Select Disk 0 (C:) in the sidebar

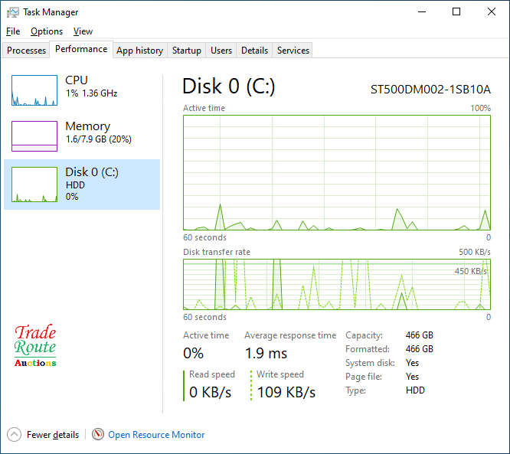pyautogui.click(x=82, y=185)
